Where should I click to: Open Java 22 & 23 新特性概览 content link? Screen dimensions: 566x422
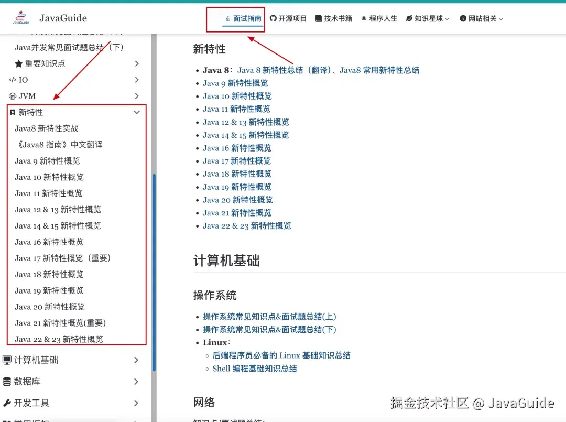(247, 226)
